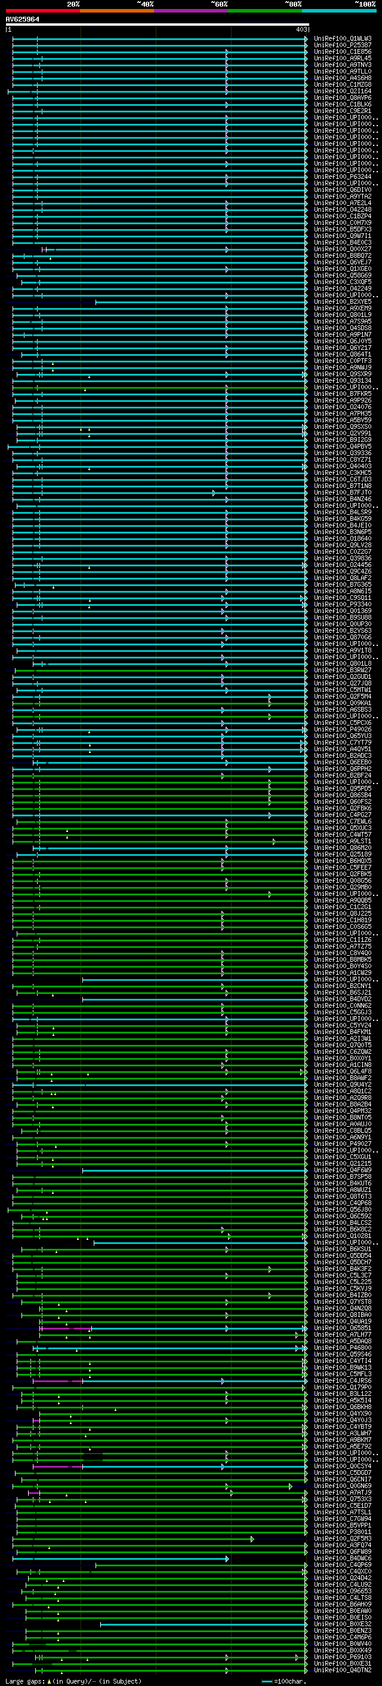Image resolution: width=382 pixels, height=1686 pixels.
Task: Open hit UniRef100_Q1WLW3
Action: [x=343, y=39]
